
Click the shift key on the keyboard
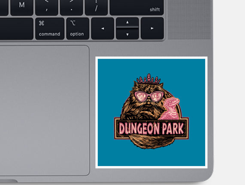click(x=137, y=7)
